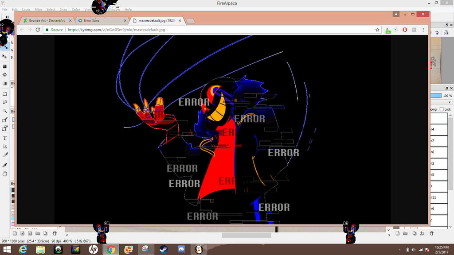Close the maxresdefault.jpg tab
The image size is (454, 255).
coord(180,20)
